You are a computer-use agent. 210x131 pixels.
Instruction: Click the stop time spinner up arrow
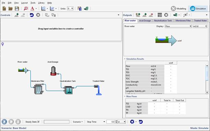tap(116, 121)
